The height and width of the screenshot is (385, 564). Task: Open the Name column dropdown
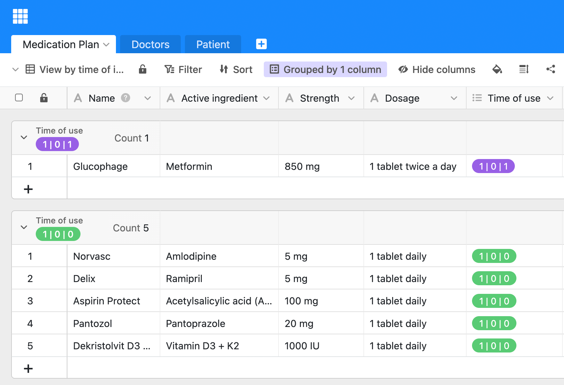click(148, 98)
